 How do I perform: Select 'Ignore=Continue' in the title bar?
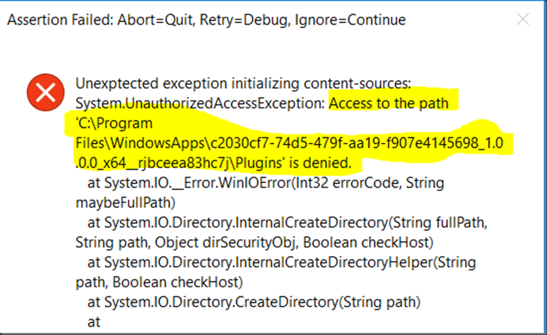(350, 20)
